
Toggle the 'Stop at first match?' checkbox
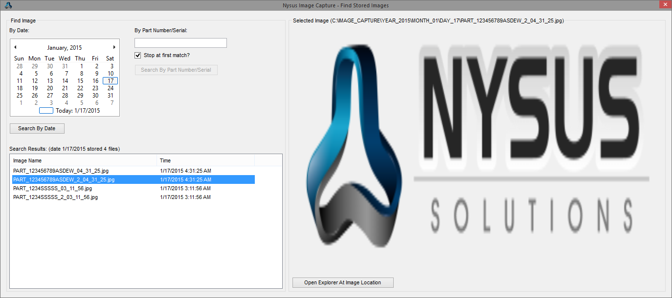click(x=138, y=55)
